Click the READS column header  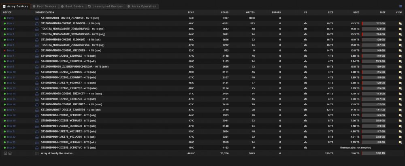(225, 13)
